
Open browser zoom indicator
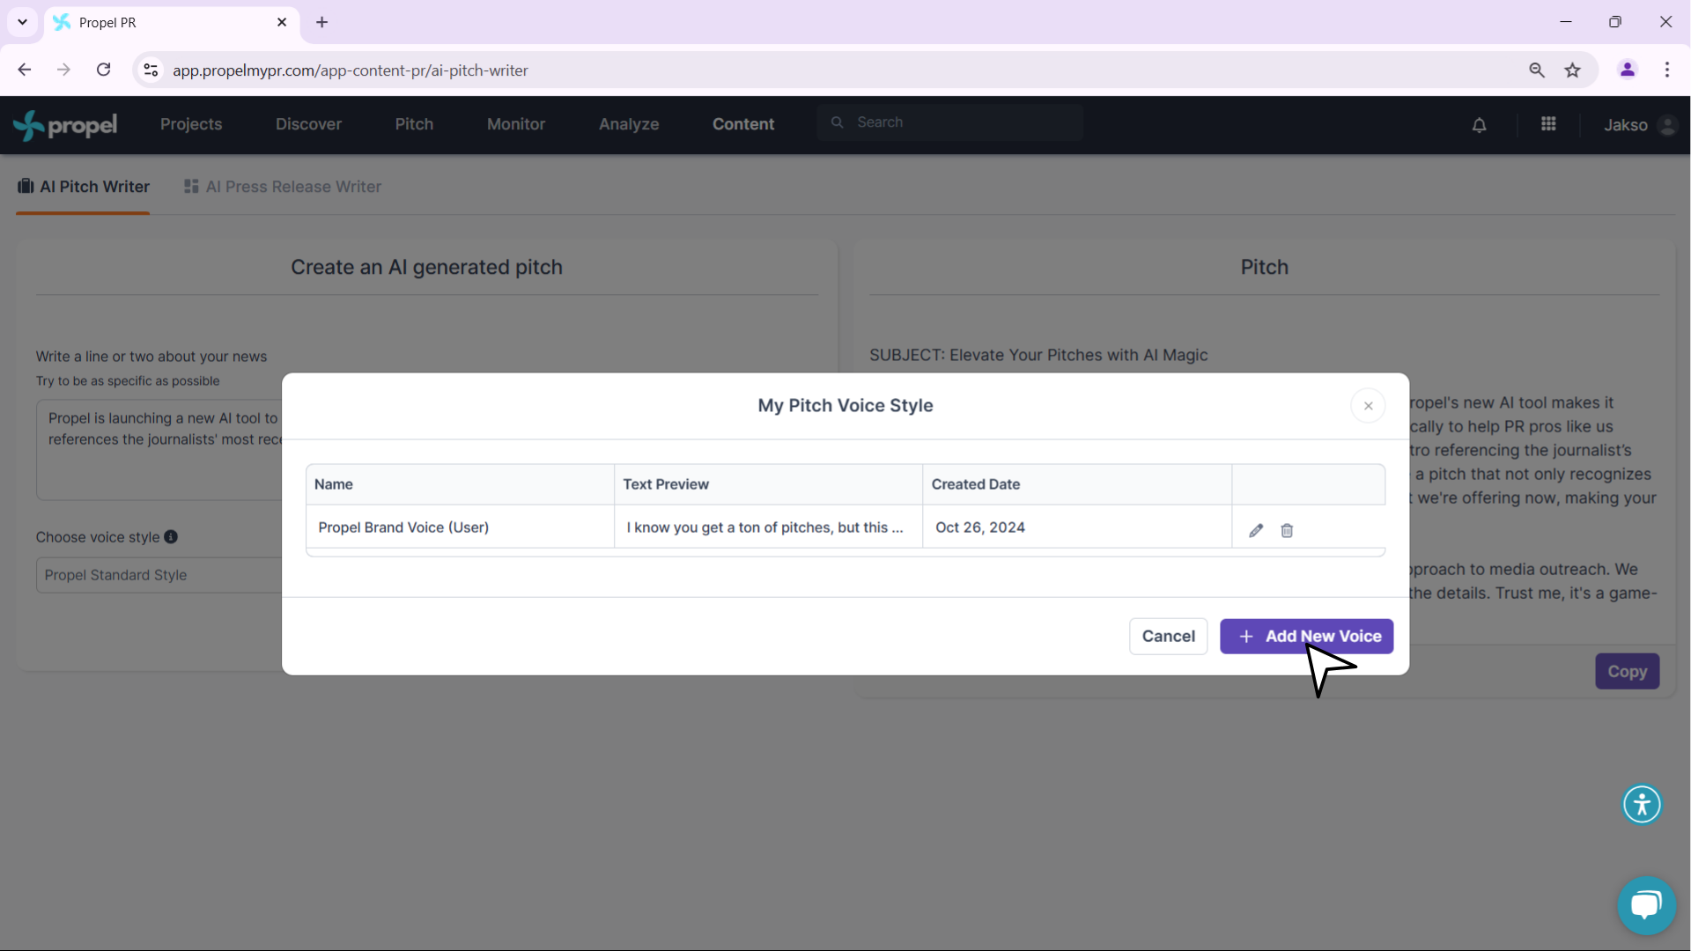pyautogui.click(x=1537, y=70)
